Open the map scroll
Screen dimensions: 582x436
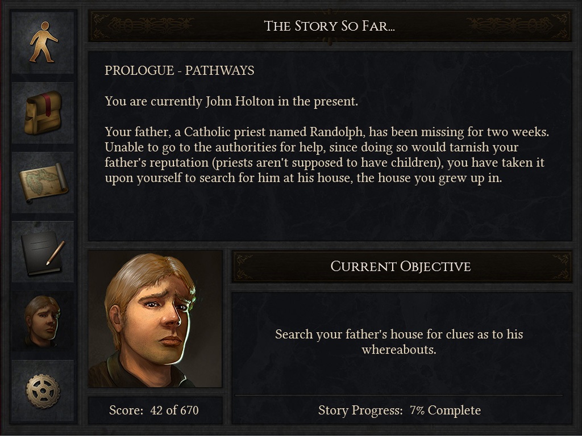click(43, 182)
